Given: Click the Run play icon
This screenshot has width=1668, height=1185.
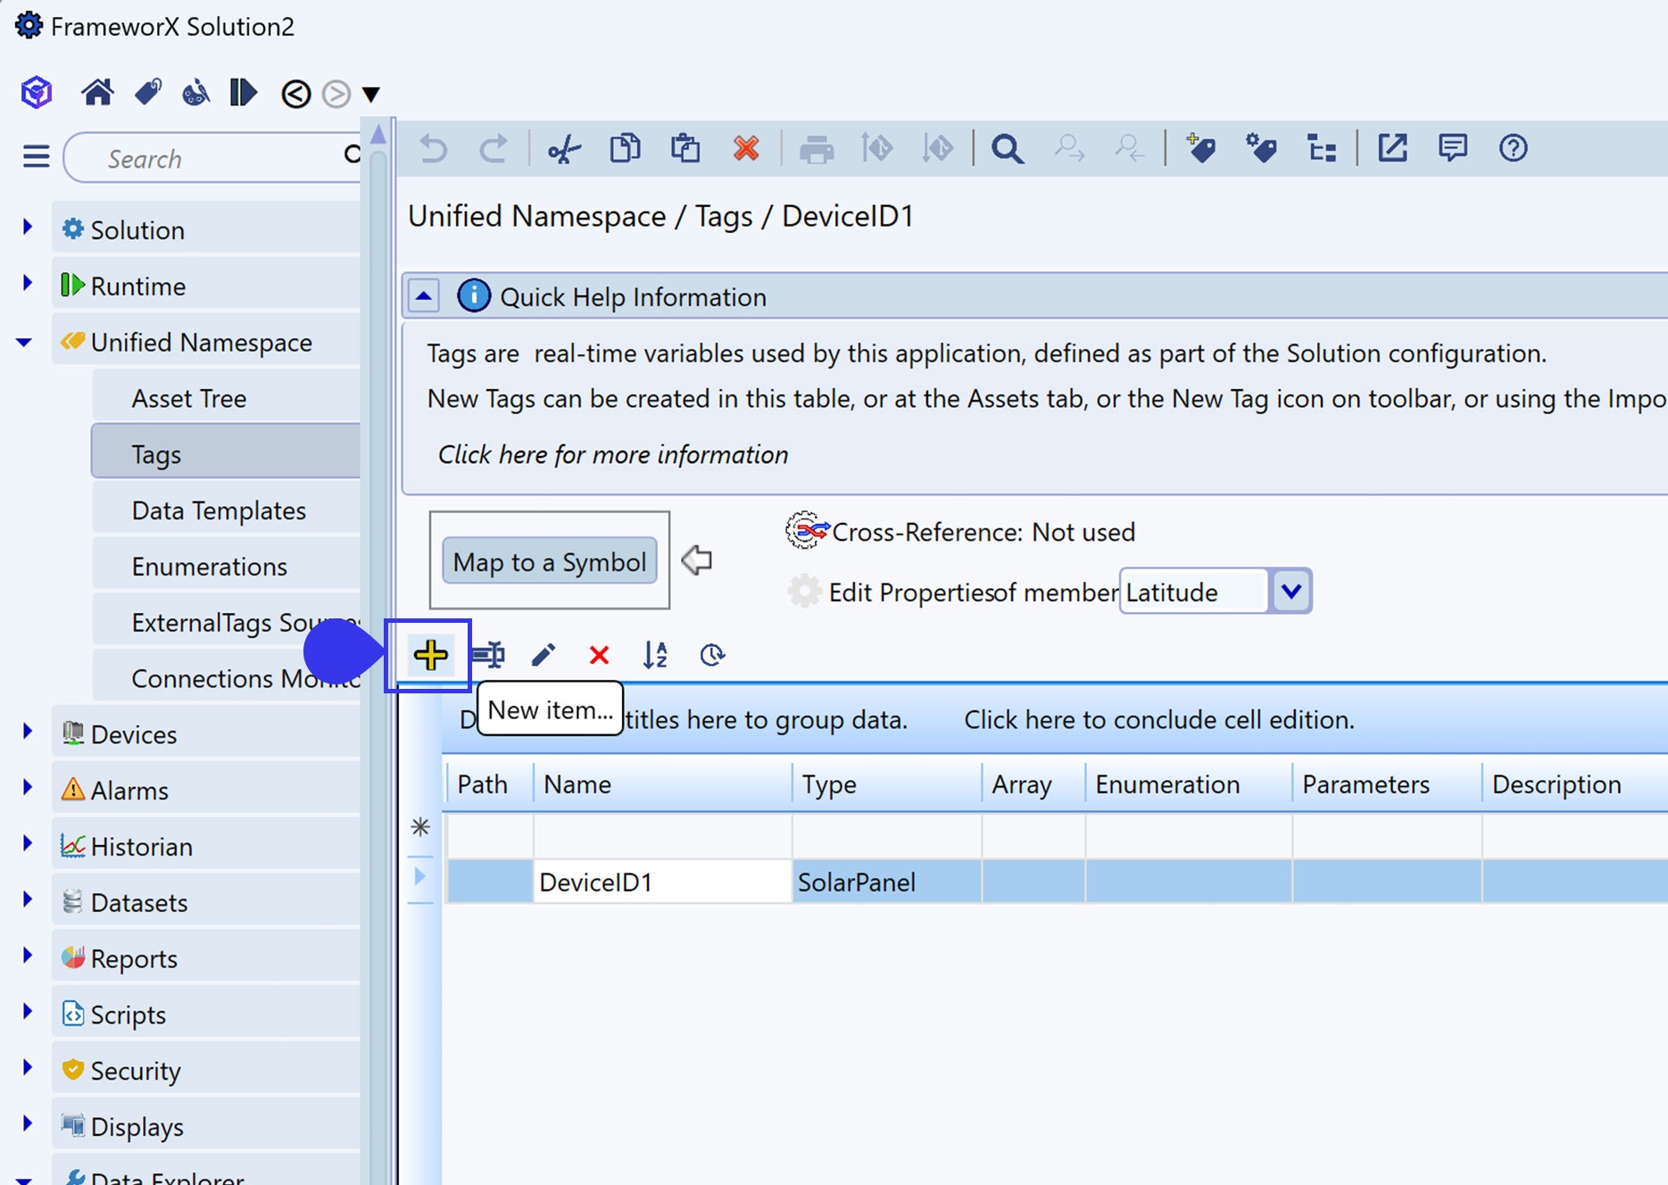Looking at the screenshot, I should click(x=243, y=93).
